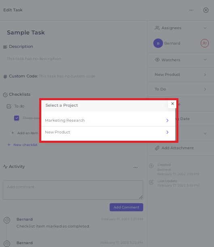
Task: Remove Bernard from assignees
Action: (204, 43)
